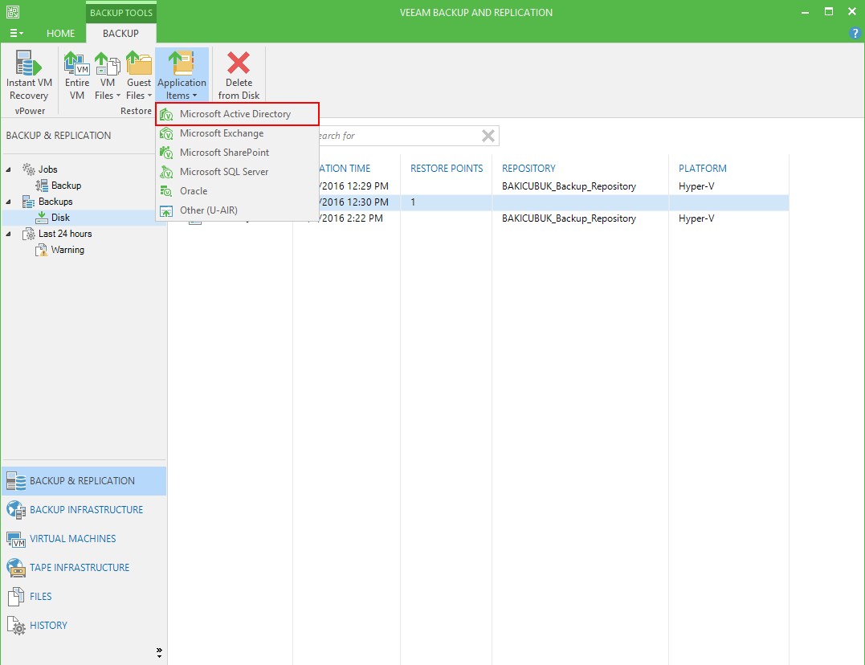Click the Backup Infrastructure globe icon
The height and width of the screenshot is (665, 865).
pos(16,510)
